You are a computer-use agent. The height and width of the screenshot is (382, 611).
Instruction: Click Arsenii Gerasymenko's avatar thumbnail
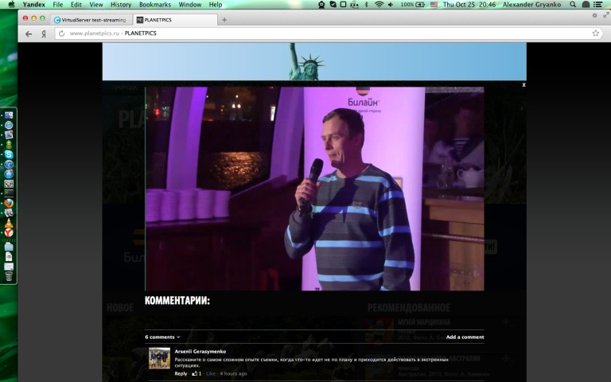click(x=159, y=358)
